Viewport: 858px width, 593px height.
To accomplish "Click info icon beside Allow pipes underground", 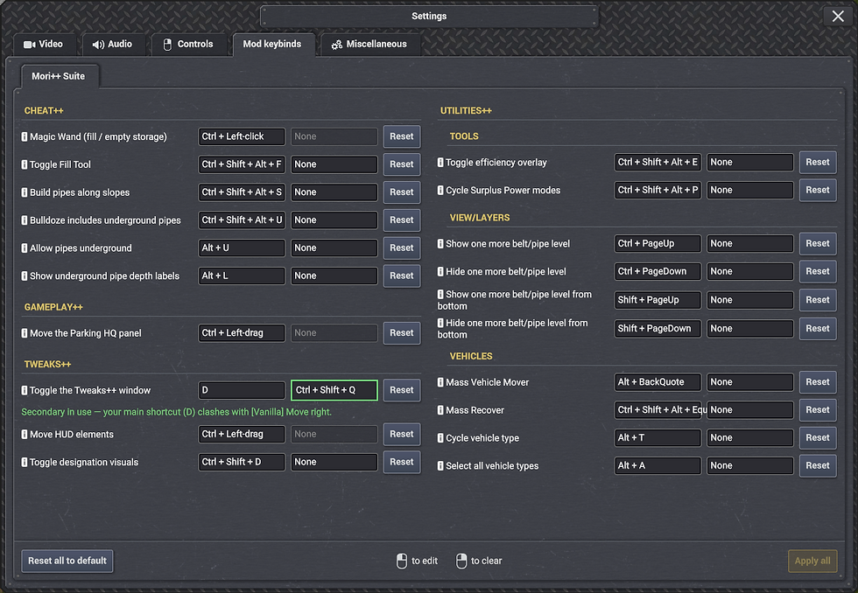I will click(x=25, y=248).
